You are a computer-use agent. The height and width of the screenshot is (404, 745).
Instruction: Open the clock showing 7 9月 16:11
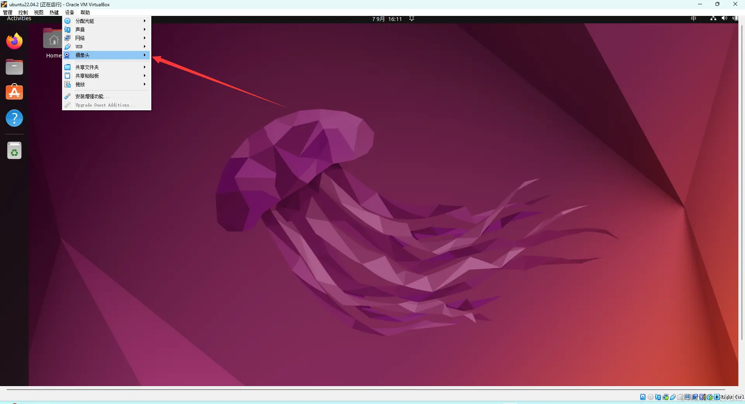coord(387,19)
